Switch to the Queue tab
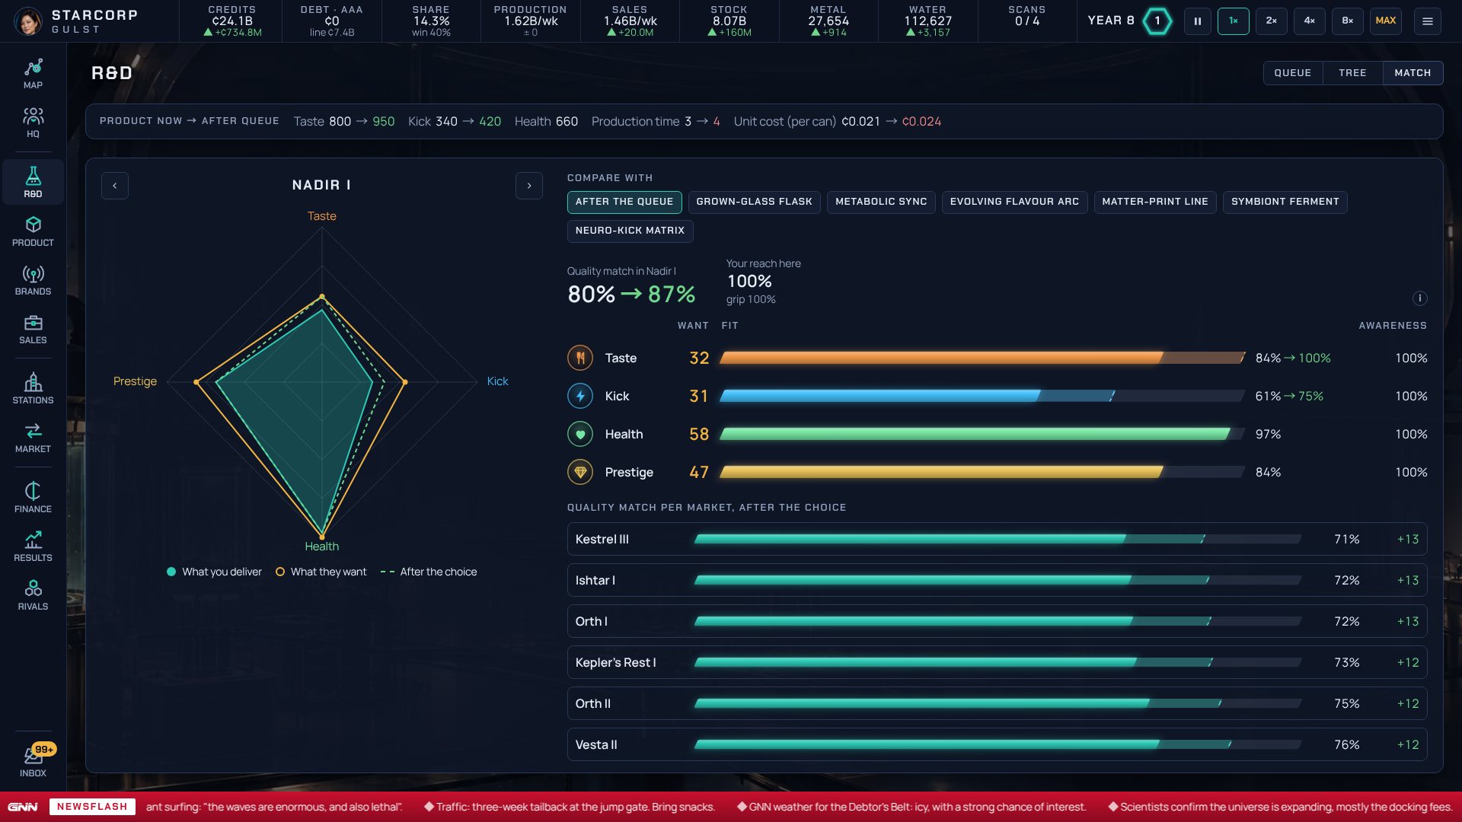 click(1293, 73)
